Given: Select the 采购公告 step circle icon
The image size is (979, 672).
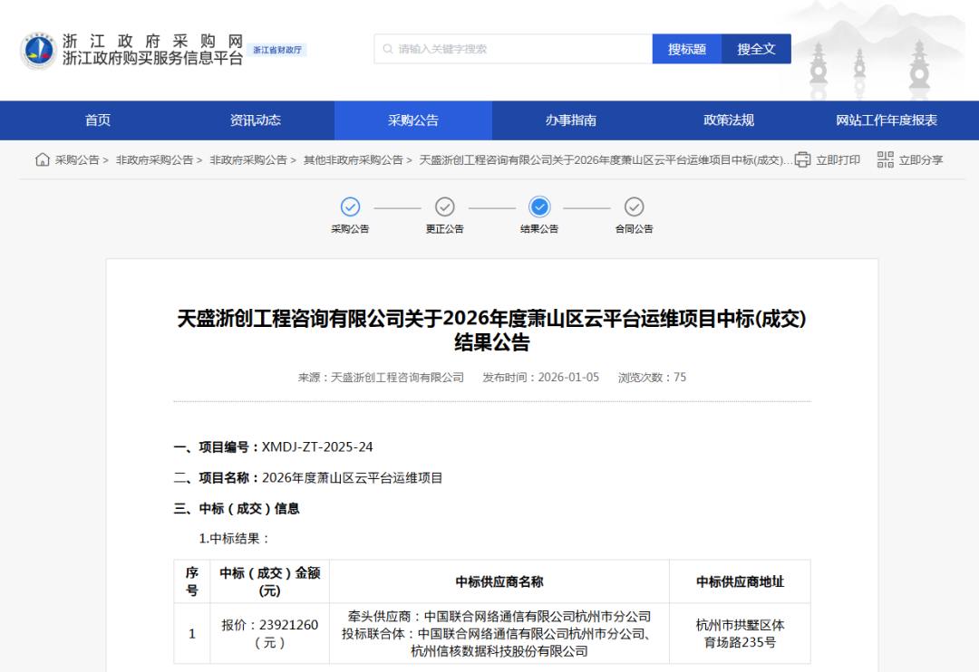Looking at the screenshot, I should (x=350, y=206).
